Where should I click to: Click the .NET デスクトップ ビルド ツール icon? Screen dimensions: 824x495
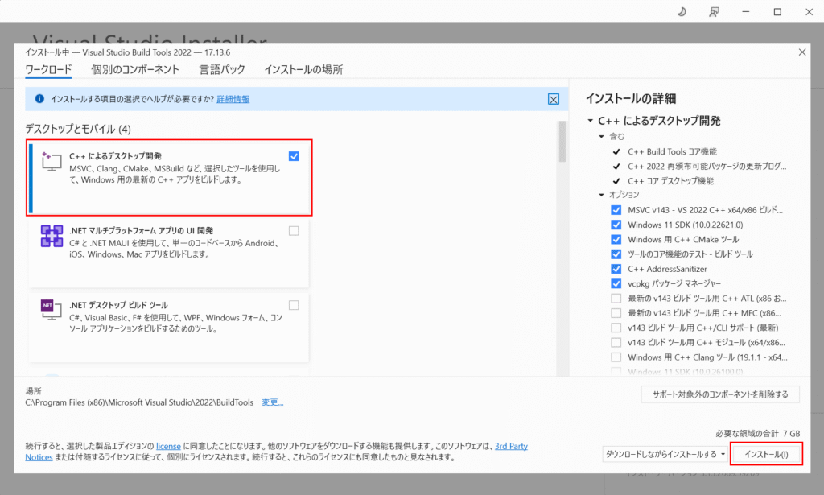[x=51, y=310]
